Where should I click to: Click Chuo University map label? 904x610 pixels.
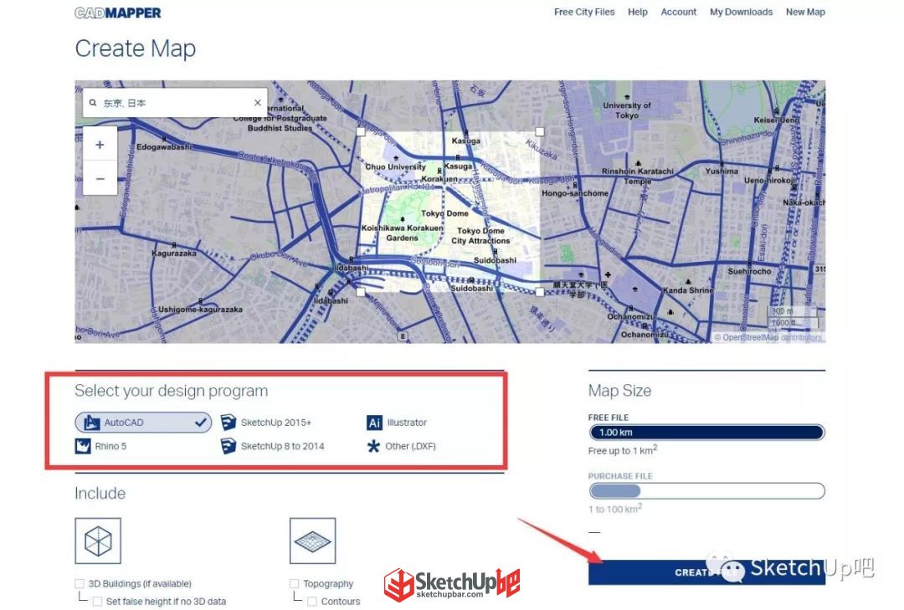pos(395,167)
